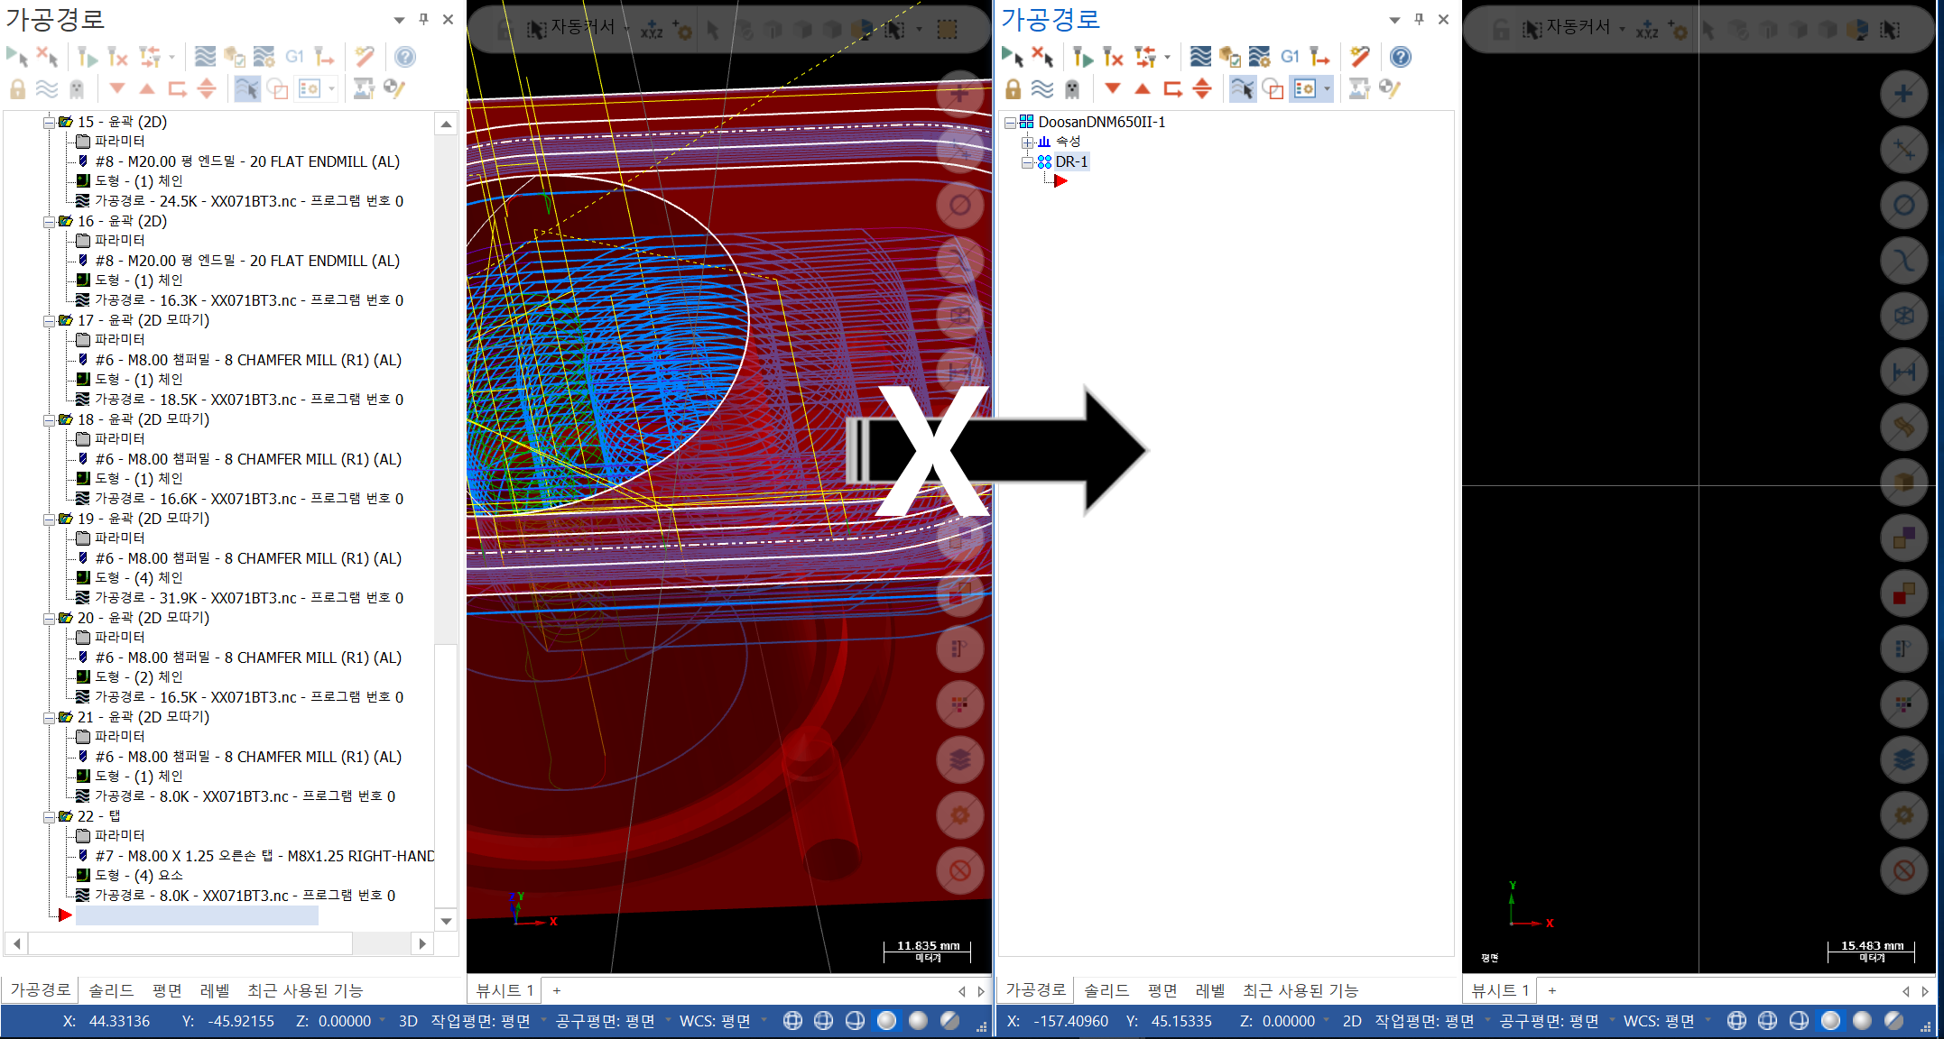The width and height of the screenshot is (1944, 1039).
Task: Toggle the 2D mode indicator in status bar
Action: click(x=1352, y=1021)
